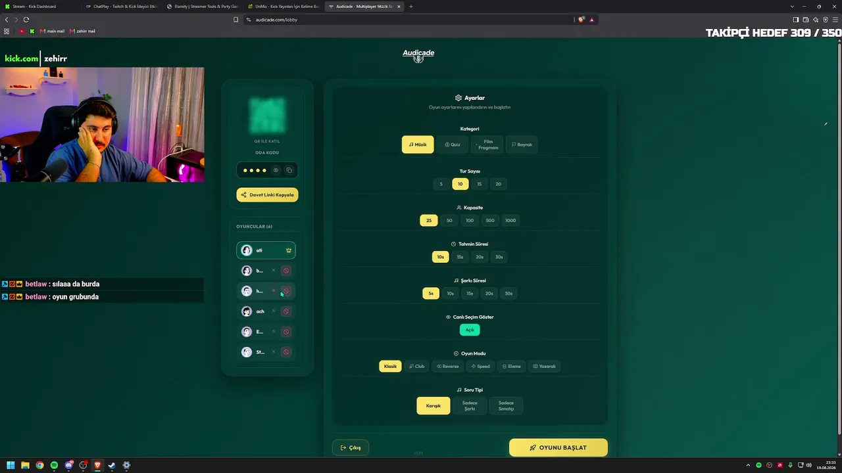This screenshot has height=473, width=842.
Task: Kick the player starting with 'b' with the X
Action: point(274,271)
